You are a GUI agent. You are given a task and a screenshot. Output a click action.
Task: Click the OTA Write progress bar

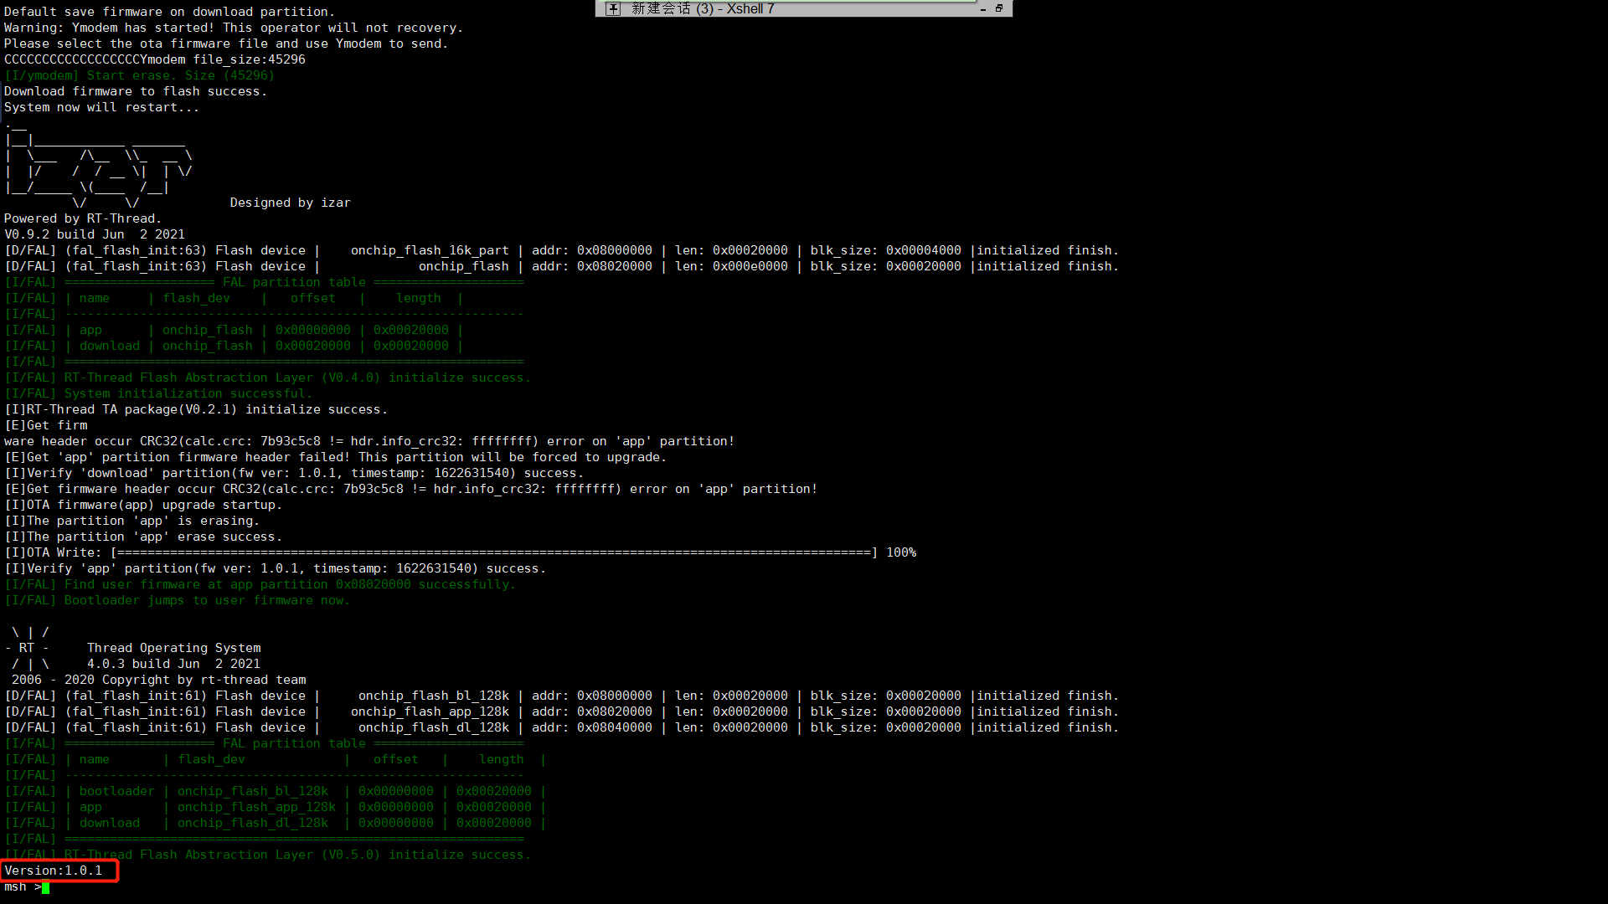pyautogui.click(x=494, y=552)
